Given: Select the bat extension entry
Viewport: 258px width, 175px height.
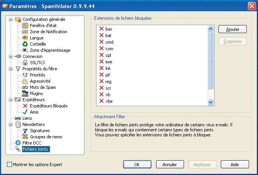Looking at the screenshot, I should 108,36.
